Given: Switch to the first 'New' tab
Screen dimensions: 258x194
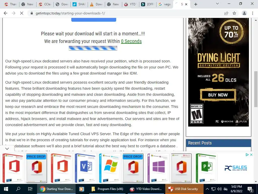Looking at the screenshot, I should (28, 4).
